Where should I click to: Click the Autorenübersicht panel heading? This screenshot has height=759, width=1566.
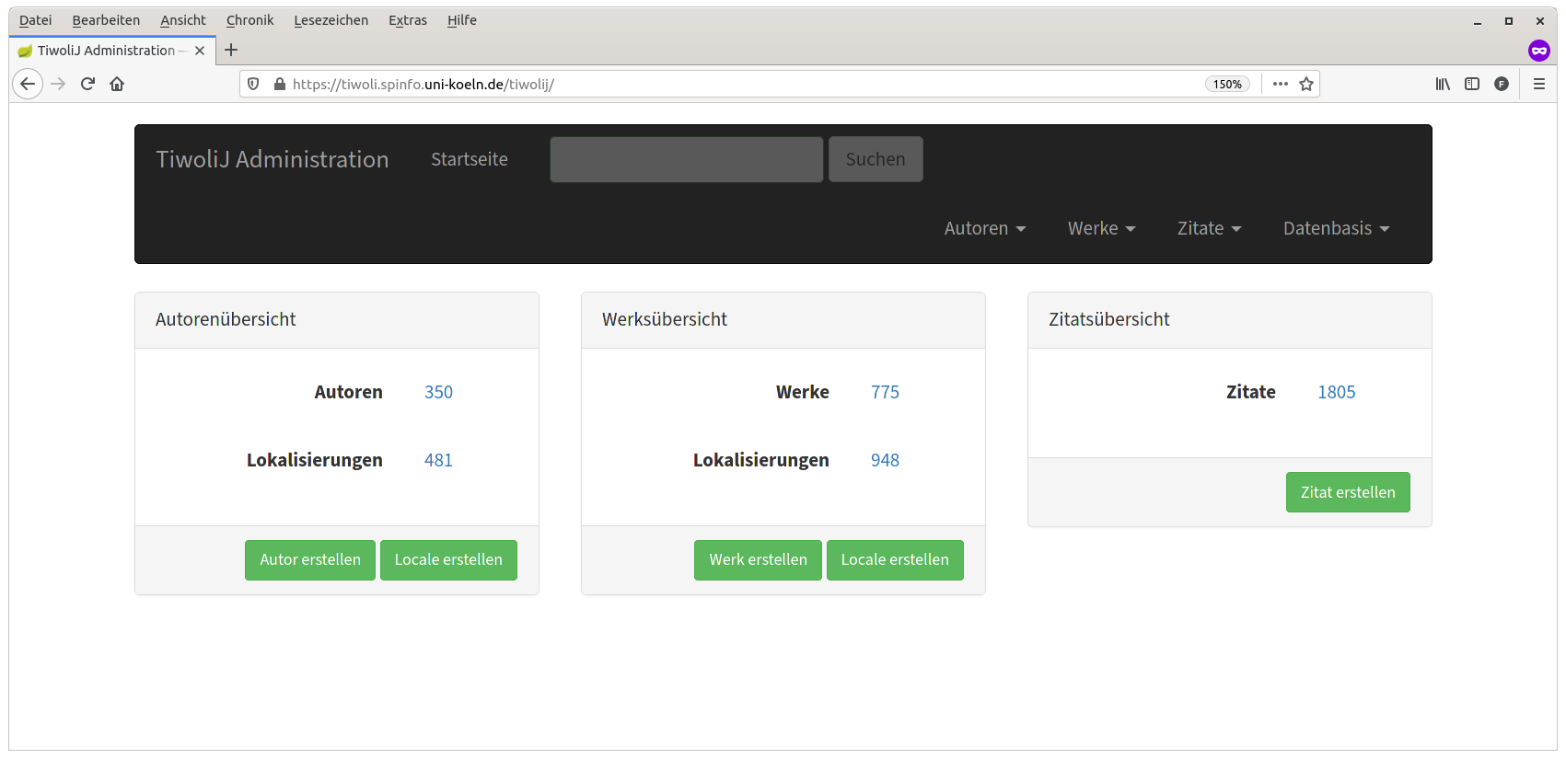[226, 319]
